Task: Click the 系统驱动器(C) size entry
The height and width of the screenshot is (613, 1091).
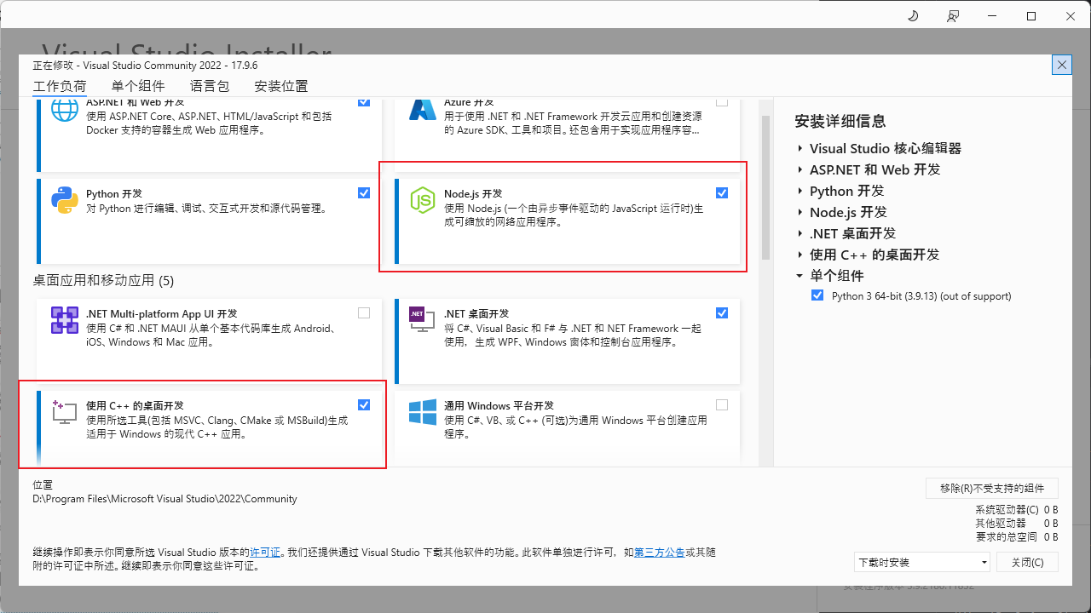Action: pyautogui.click(x=1017, y=509)
